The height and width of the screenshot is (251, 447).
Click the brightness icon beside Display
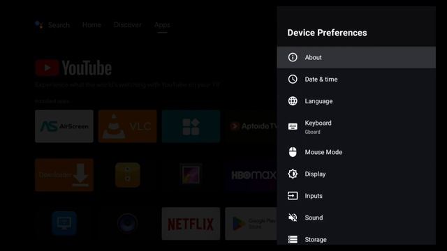[293, 174]
